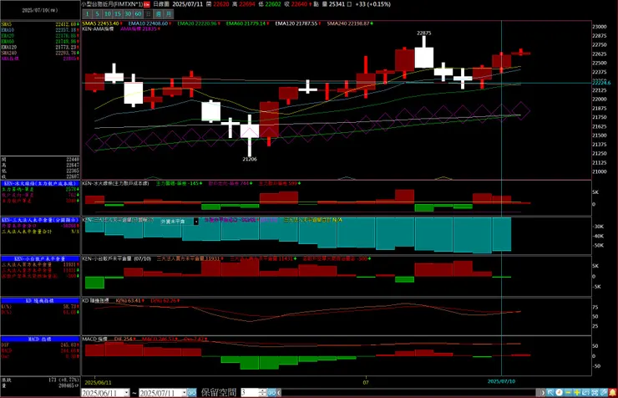The image size is (618, 398).
Task: Select the daily (日) timeframe button
Action: pyautogui.click(x=148, y=14)
